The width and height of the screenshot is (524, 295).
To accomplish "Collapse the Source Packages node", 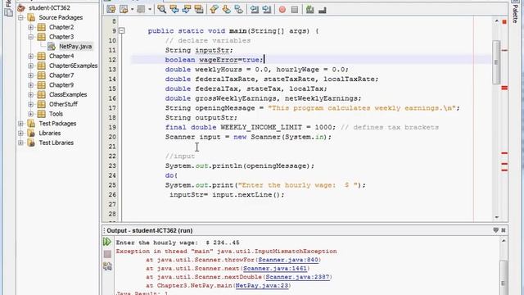I will click(x=20, y=17).
